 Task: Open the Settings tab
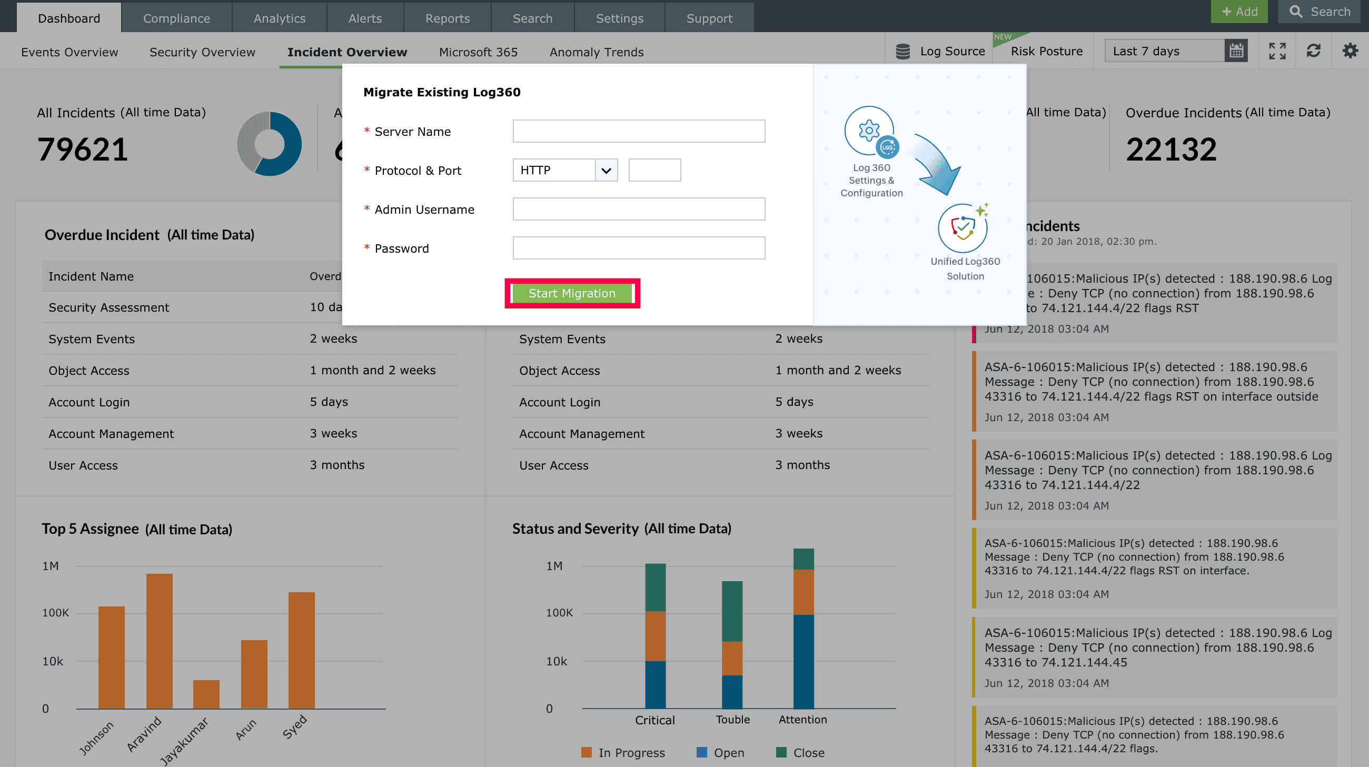coord(620,18)
